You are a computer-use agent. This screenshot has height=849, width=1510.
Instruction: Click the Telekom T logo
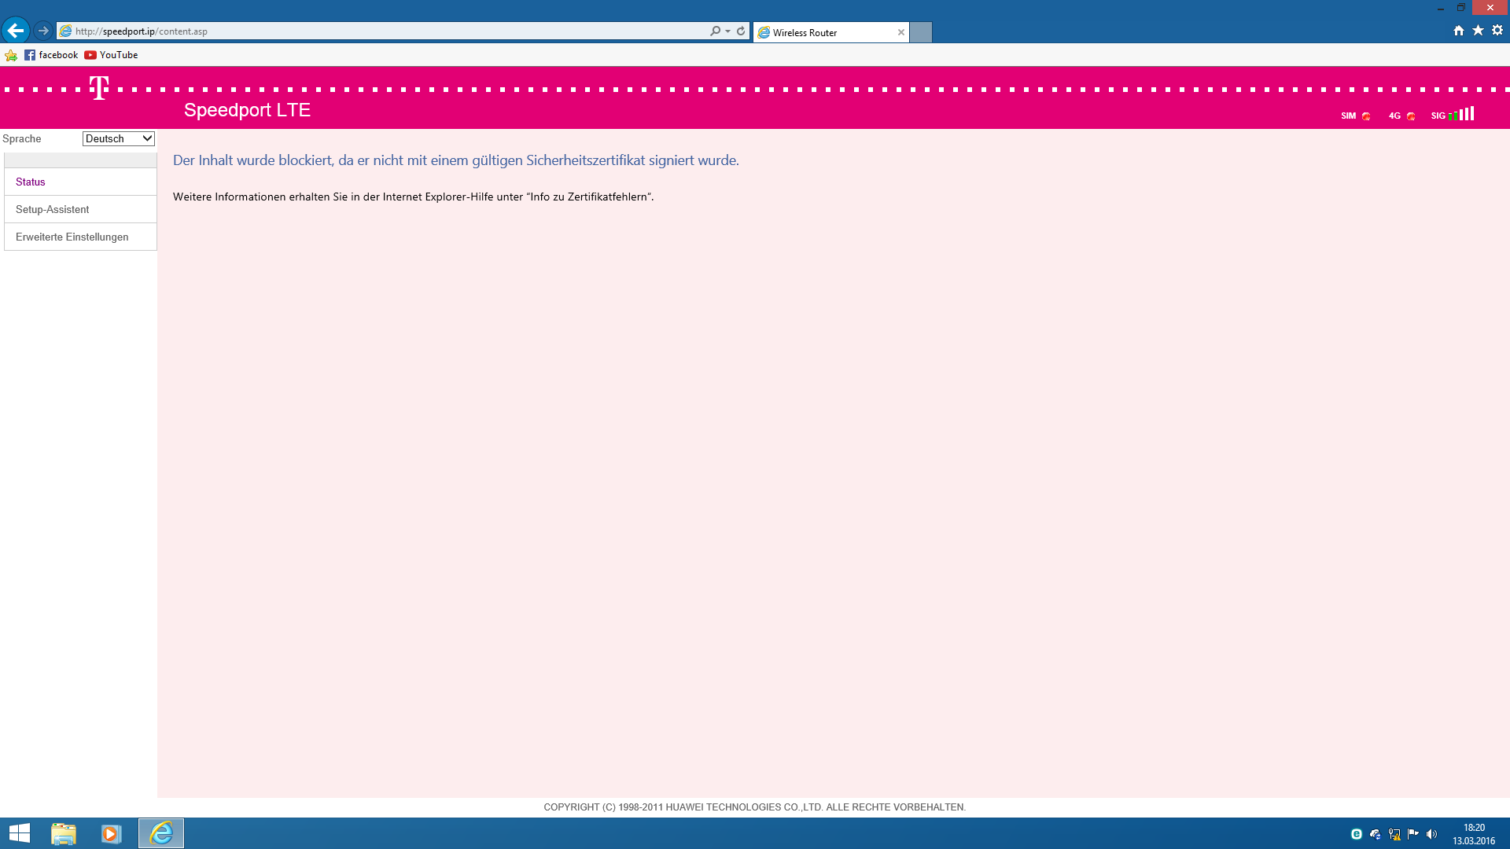pyautogui.click(x=99, y=87)
